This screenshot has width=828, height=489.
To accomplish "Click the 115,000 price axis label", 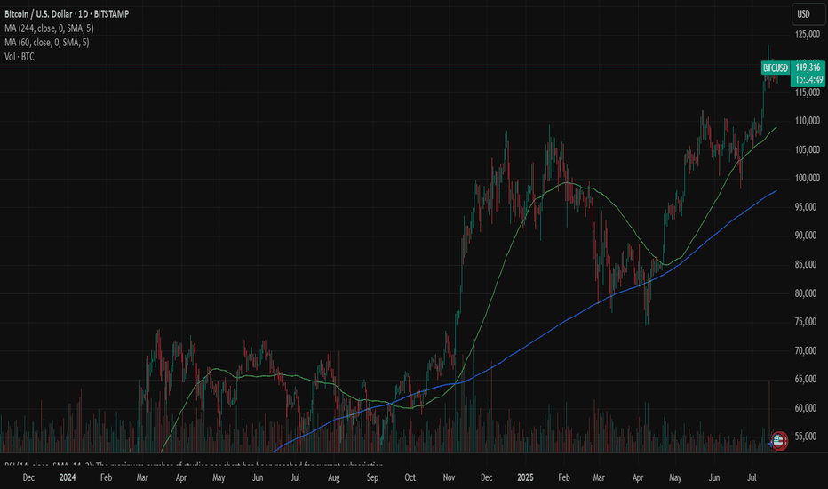I will point(808,92).
